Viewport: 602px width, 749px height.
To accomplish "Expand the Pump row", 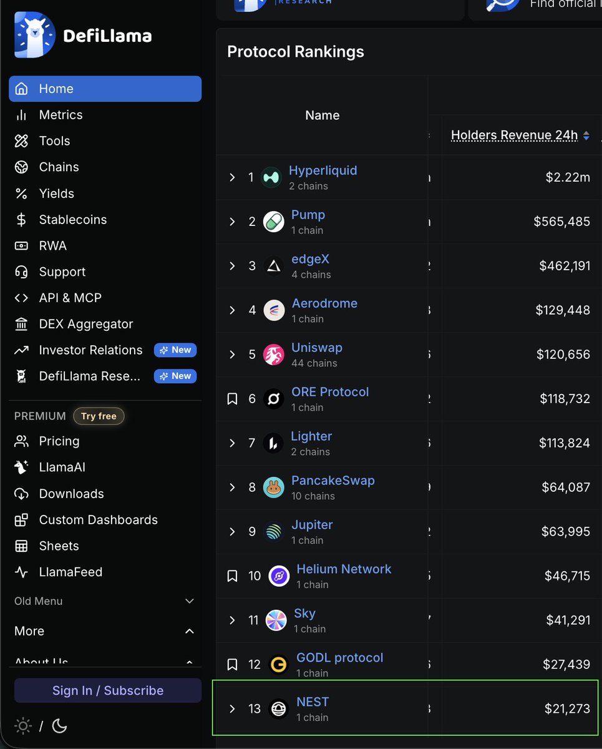I will (x=232, y=222).
